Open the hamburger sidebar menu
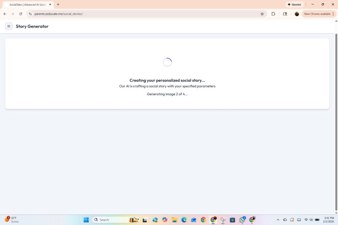This screenshot has height=225, width=338. point(9,26)
